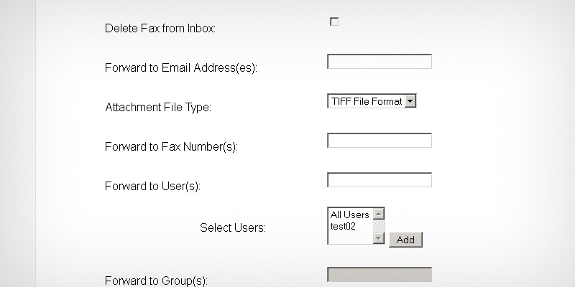Click the Forward to Group(s) label
575x287 pixels.
coord(156,281)
